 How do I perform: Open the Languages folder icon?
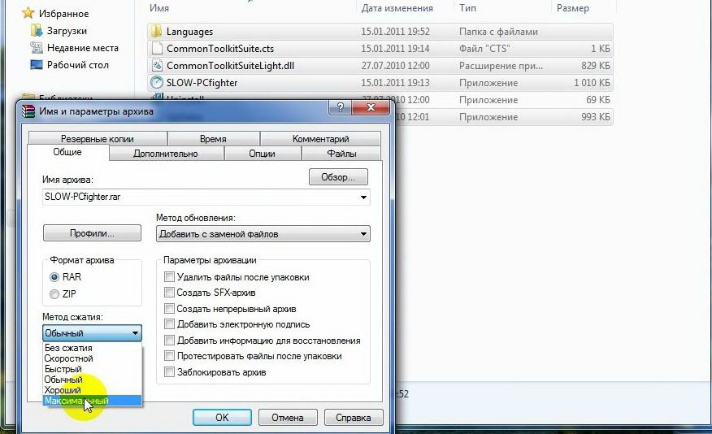(157, 32)
